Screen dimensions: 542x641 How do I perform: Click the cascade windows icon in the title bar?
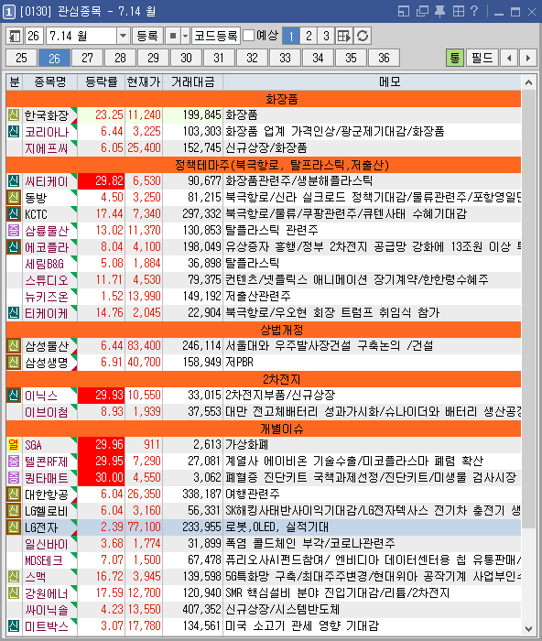click(x=422, y=11)
